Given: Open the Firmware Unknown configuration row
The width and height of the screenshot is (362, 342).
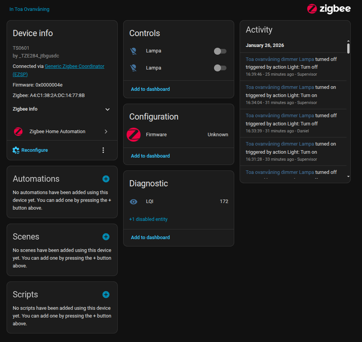Looking at the screenshot, I should (179, 135).
